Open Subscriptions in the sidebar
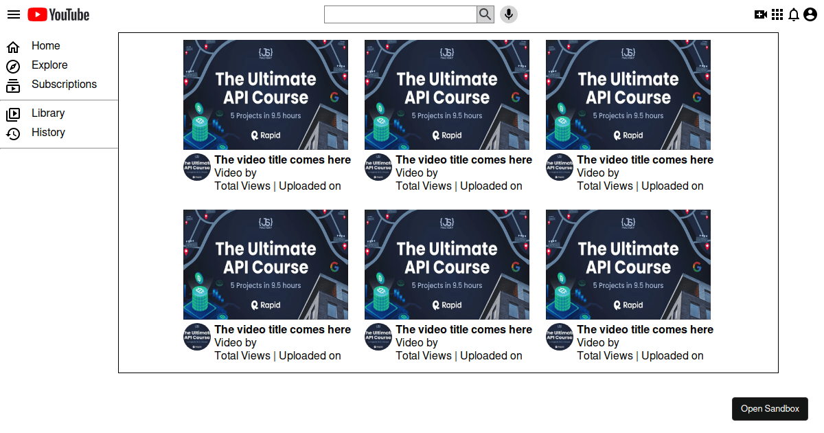This screenshot has width=824, height=433. pos(64,85)
